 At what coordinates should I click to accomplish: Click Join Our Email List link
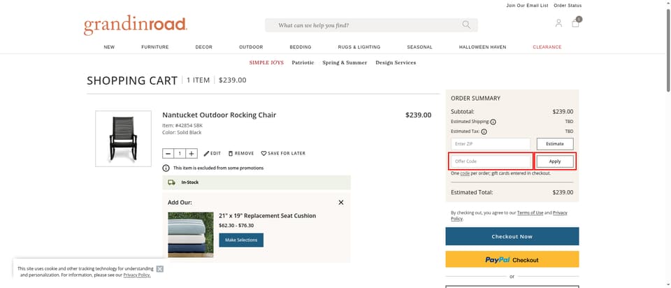[x=527, y=6]
